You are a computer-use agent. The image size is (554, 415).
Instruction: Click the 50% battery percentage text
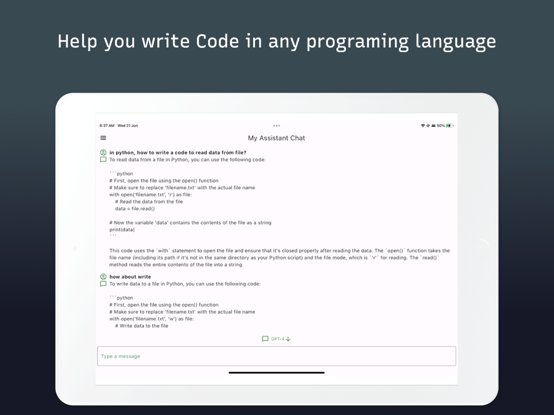[440, 126]
